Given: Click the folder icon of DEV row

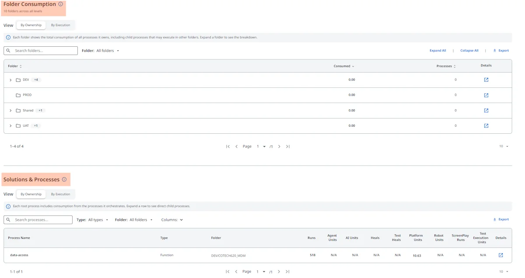Looking at the screenshot, I should pos(18,80).
